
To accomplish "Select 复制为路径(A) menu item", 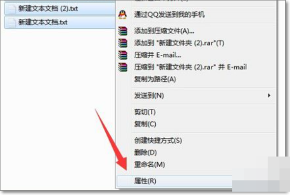I will 155,79.
